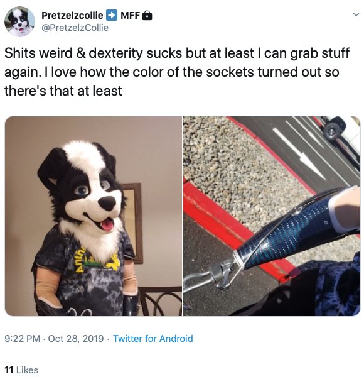This screenshot has width=364, height=384.
Task: View the 11 Likes list
Action: coord(21,370)
